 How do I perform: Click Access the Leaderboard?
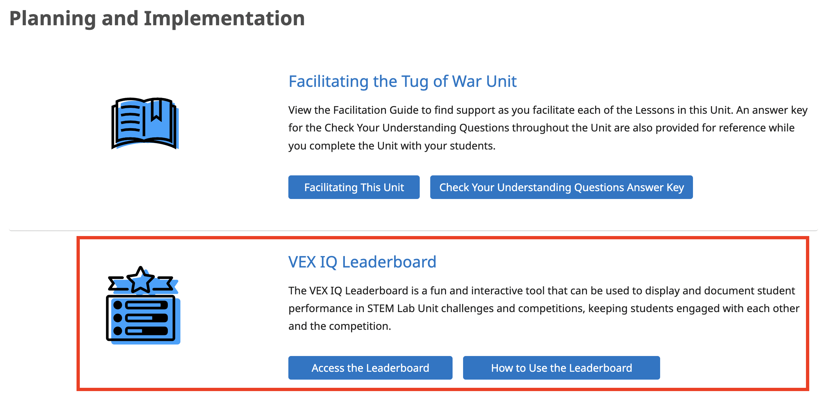pyautogui.click(x=370, y=368)
